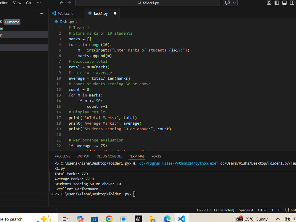
Task: Launch Google Chrome from taskbar
Action: click(x=109, y=219)
